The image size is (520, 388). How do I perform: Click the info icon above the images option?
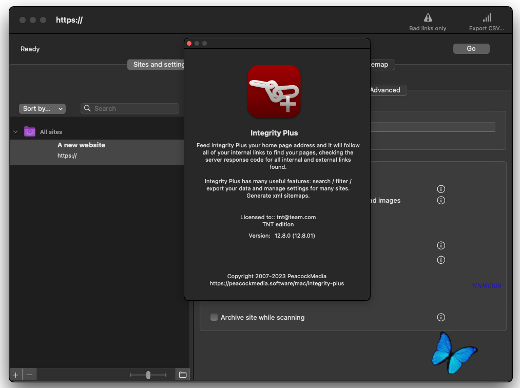tap(441, 189)
